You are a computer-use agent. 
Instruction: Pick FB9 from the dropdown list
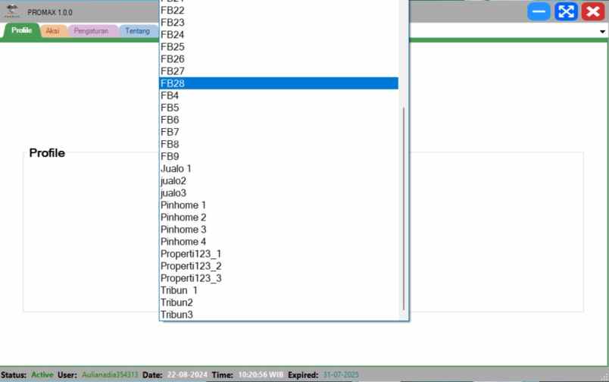tap(279, 156)
